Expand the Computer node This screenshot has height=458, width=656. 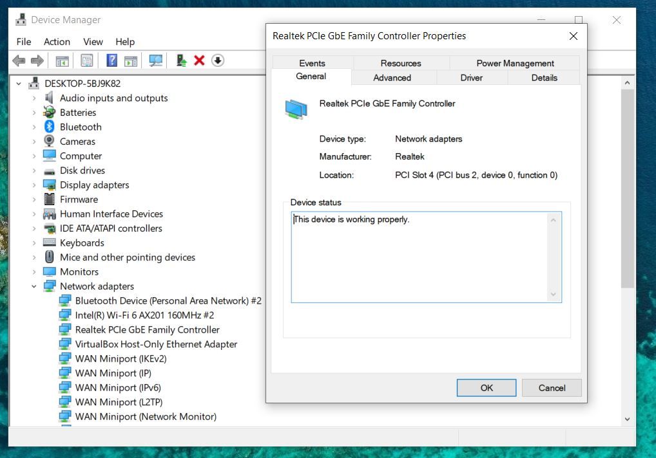point(34,156)
